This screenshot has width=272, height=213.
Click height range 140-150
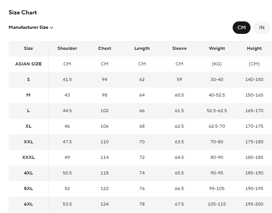point(254,79)
